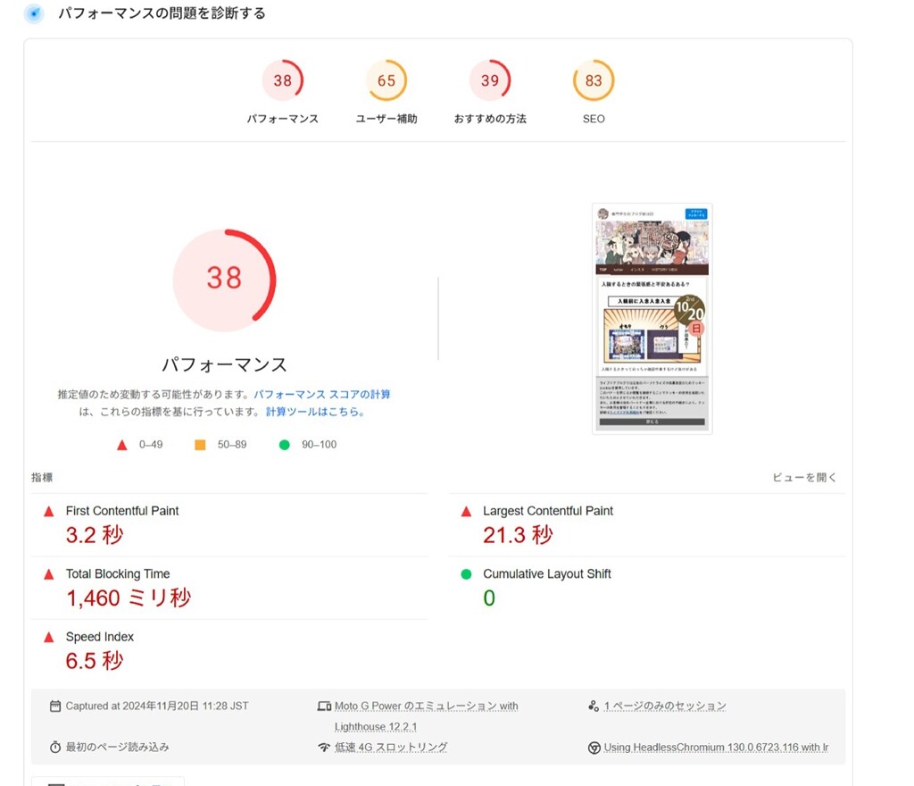Click the Captured at 2024年11月20日 text
Viewport: 914px width, 786px height.
[x=157, y=707]
